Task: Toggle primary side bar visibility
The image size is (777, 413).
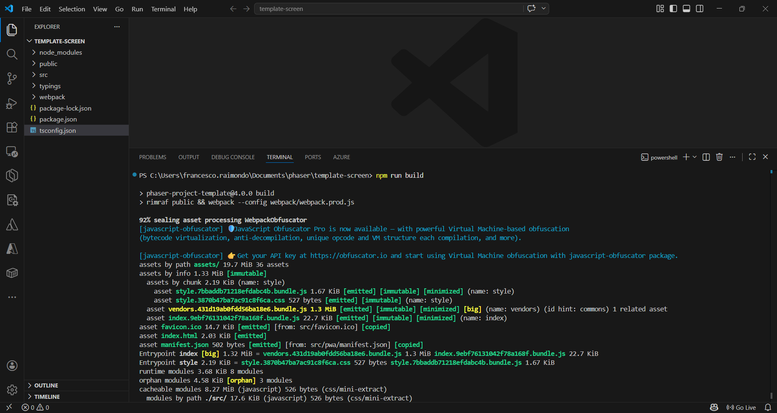Action: pos(673,9)
